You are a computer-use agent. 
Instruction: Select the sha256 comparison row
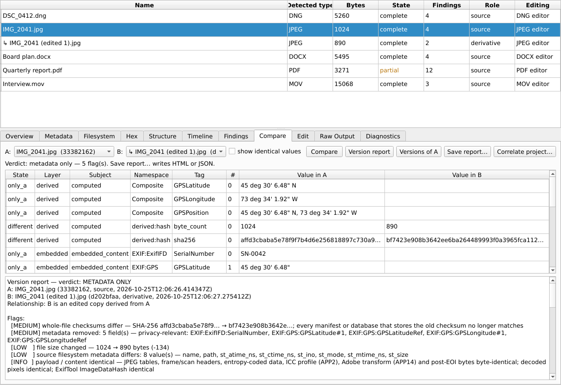point(278,240)
